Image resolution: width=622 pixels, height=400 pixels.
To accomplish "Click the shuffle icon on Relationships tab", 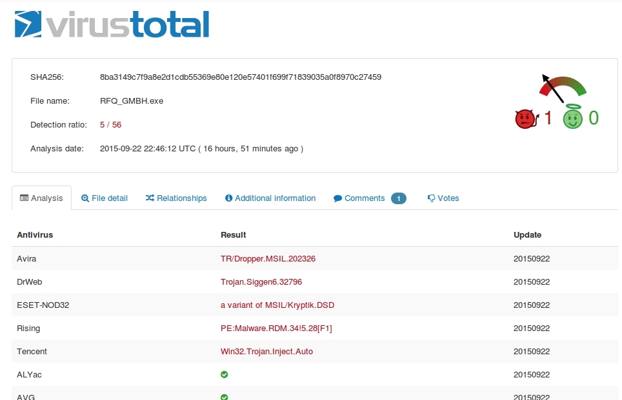I will coord(150,198).
